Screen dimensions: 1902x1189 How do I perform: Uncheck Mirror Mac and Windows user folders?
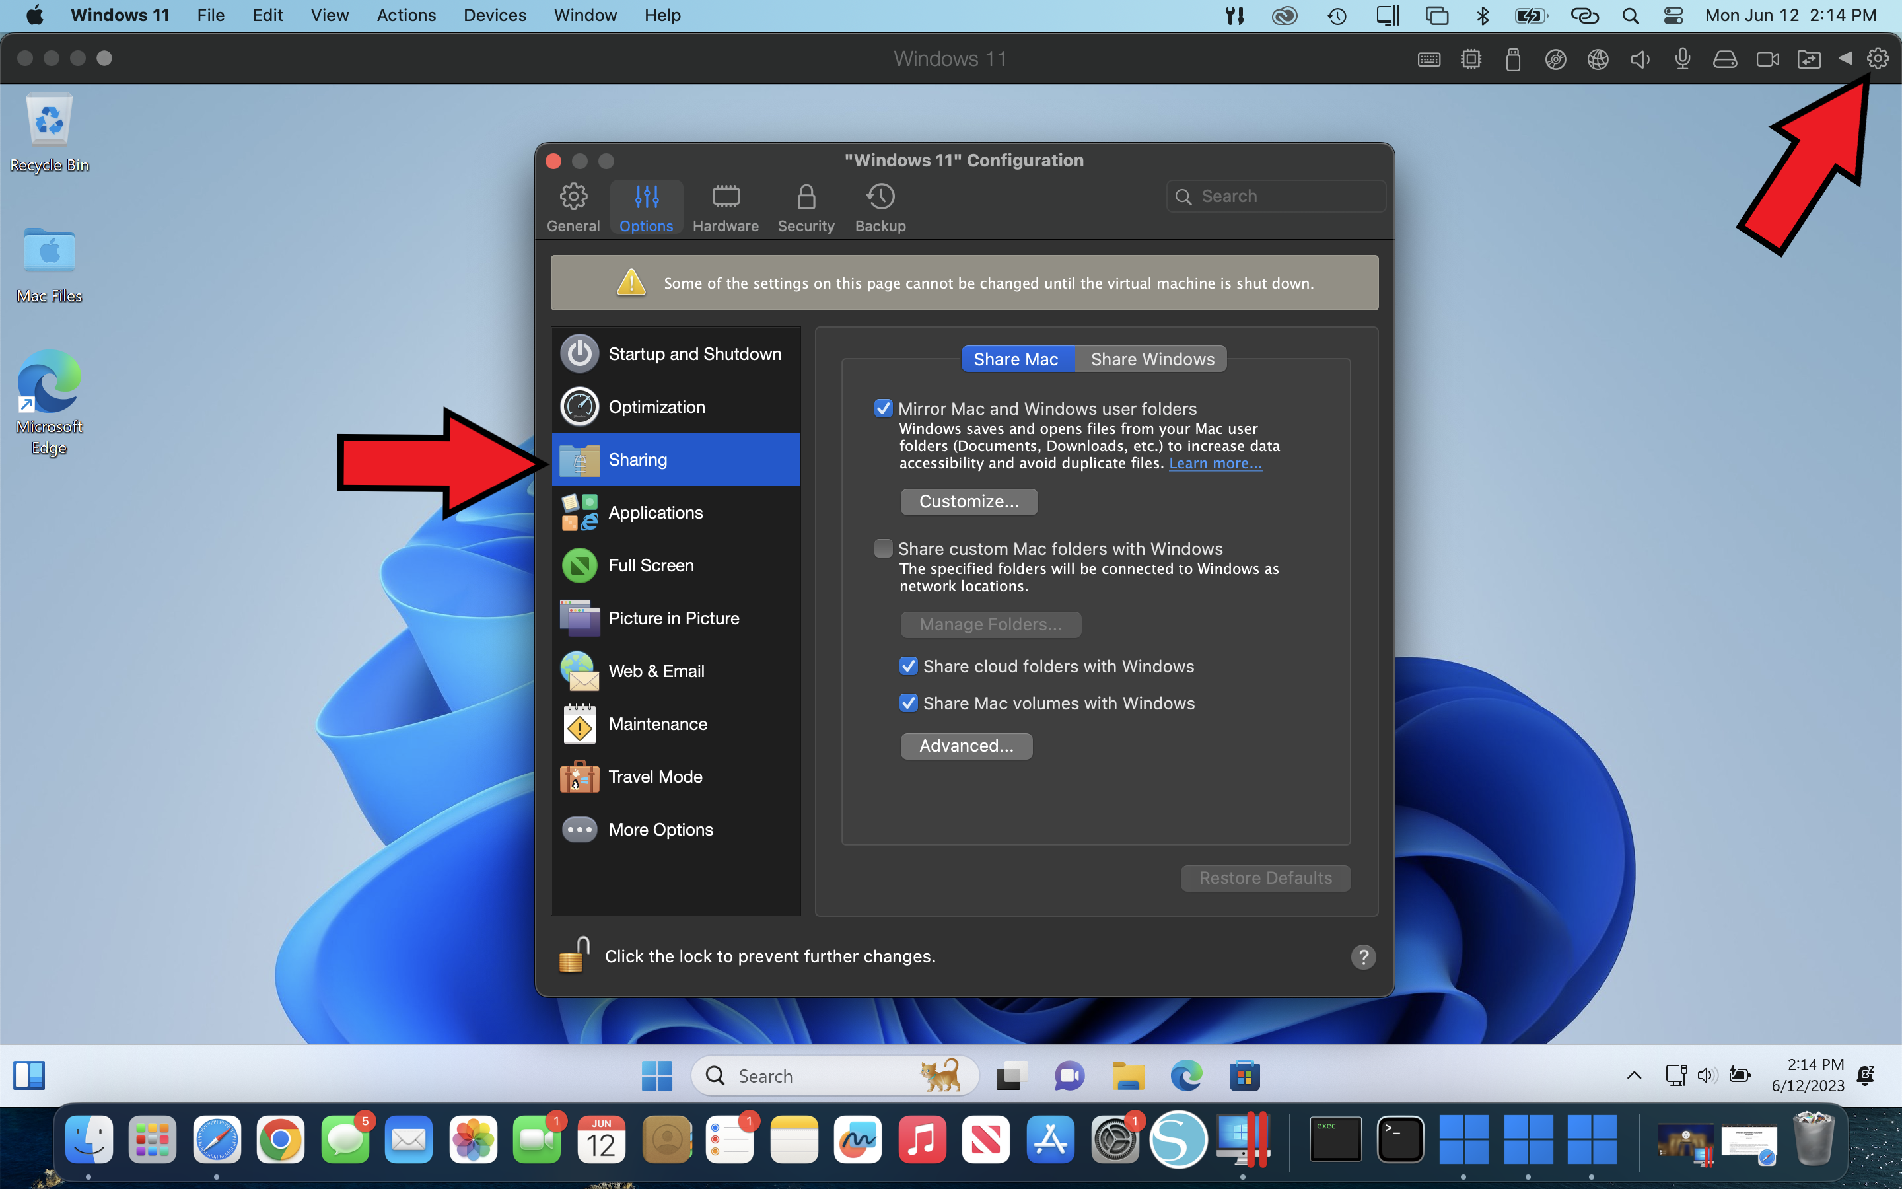[884, 408]
